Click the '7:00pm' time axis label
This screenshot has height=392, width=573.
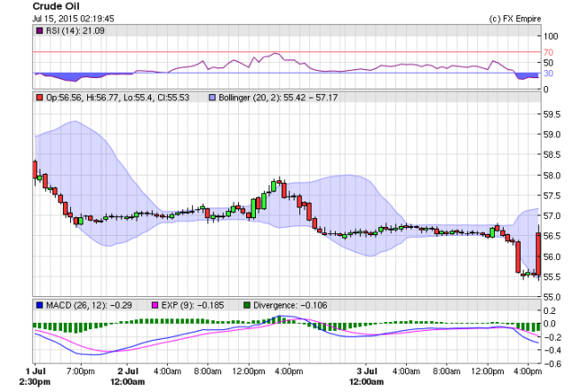click(81, 372)
